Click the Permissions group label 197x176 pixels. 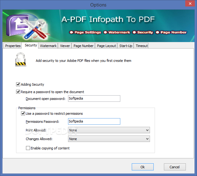pos(27,108)
